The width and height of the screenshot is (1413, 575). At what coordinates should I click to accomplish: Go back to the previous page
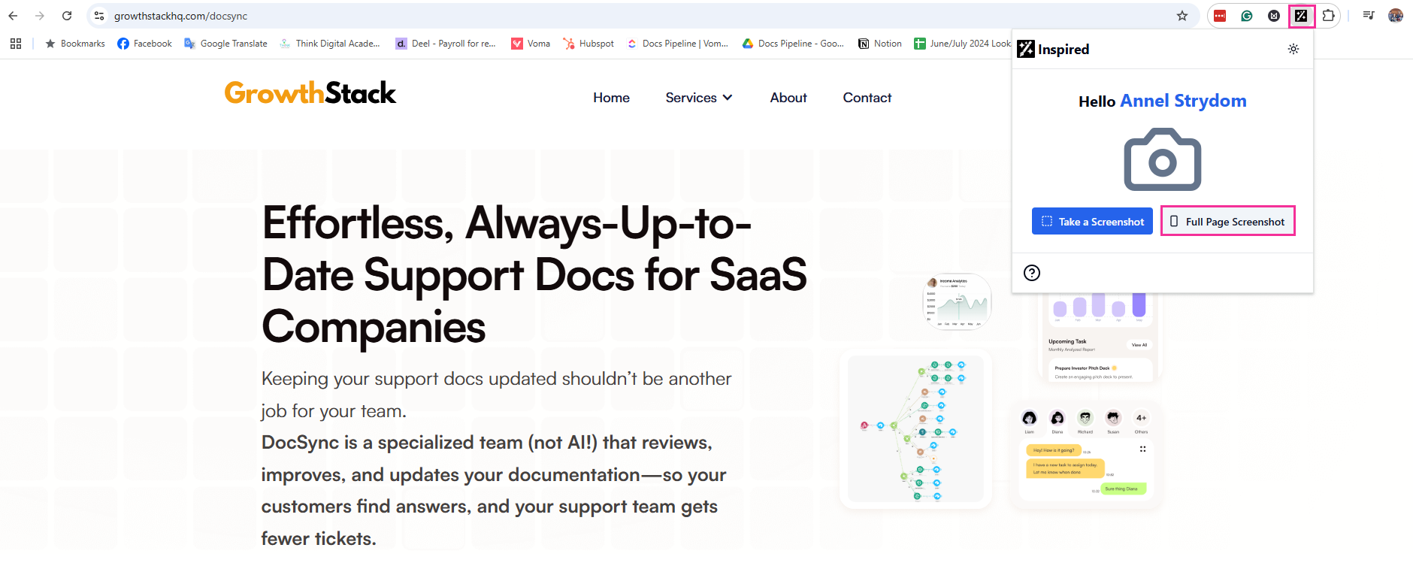point(13,16)
